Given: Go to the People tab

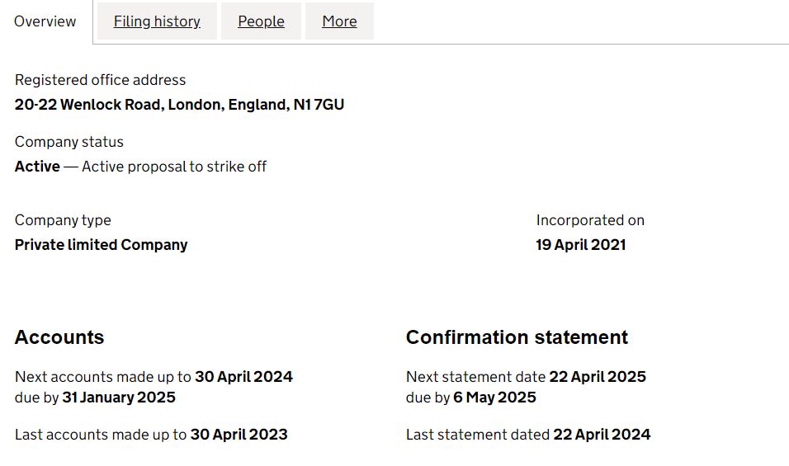Looking at the screenshot, I should pos(261,21).
